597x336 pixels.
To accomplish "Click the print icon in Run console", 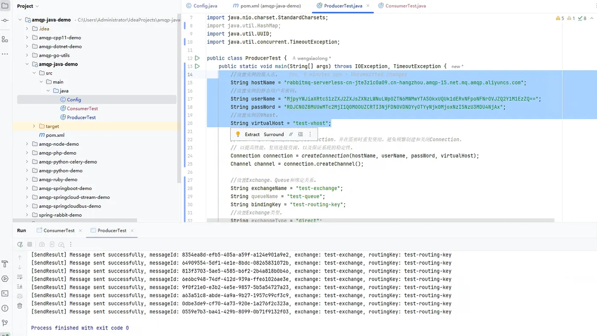I will coord(20,296).
